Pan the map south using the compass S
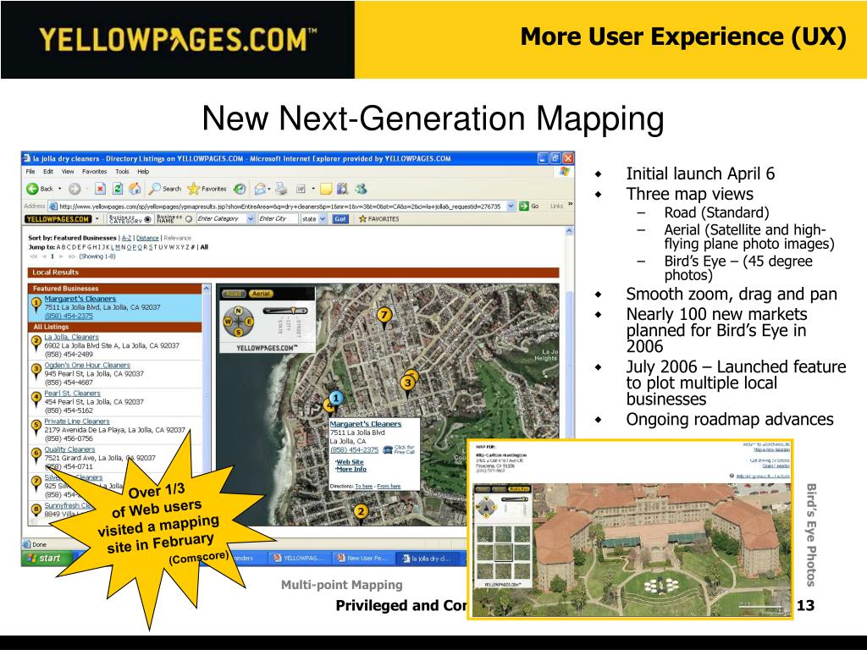The width and height of the screenshot is (867, 650). coord(238,332)
